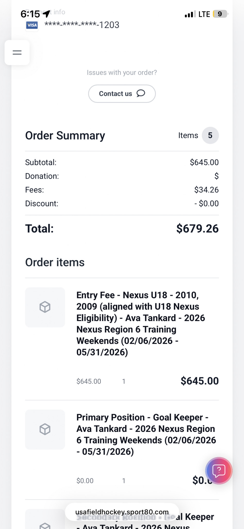The width and height of the screenshot is (244, 529).
Task: Tap the speech bubble icon in Contact us
Action: tap(141, 93)
